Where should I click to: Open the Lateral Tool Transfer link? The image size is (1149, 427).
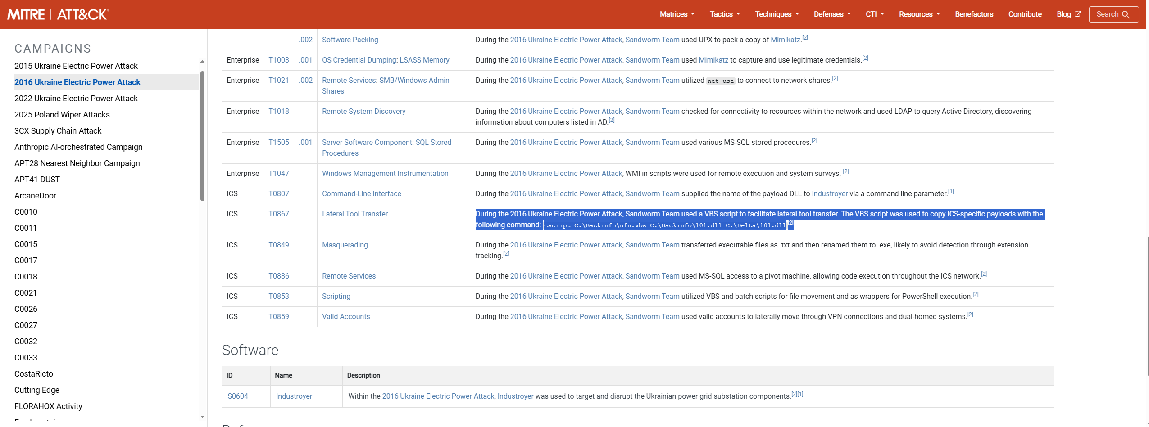pyautogui.click(x=355, y=214)
